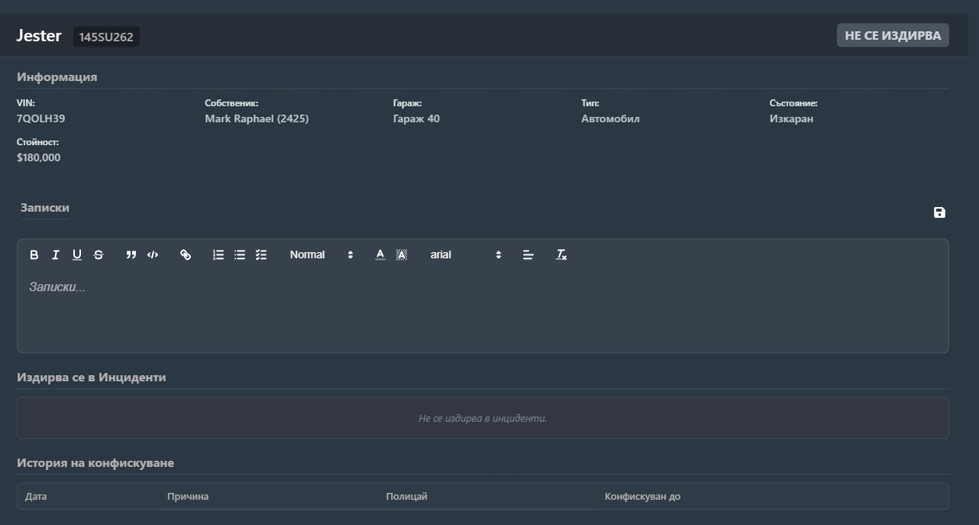Image resolution: width=979 pixels, height=525 pixels.
Task: Start a bulleted list
Action: [240, 255]
